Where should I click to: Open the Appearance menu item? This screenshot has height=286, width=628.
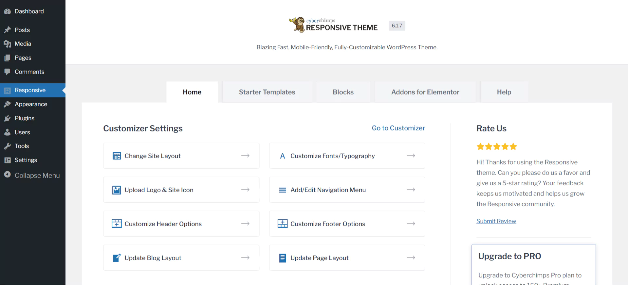coord(33,104)
